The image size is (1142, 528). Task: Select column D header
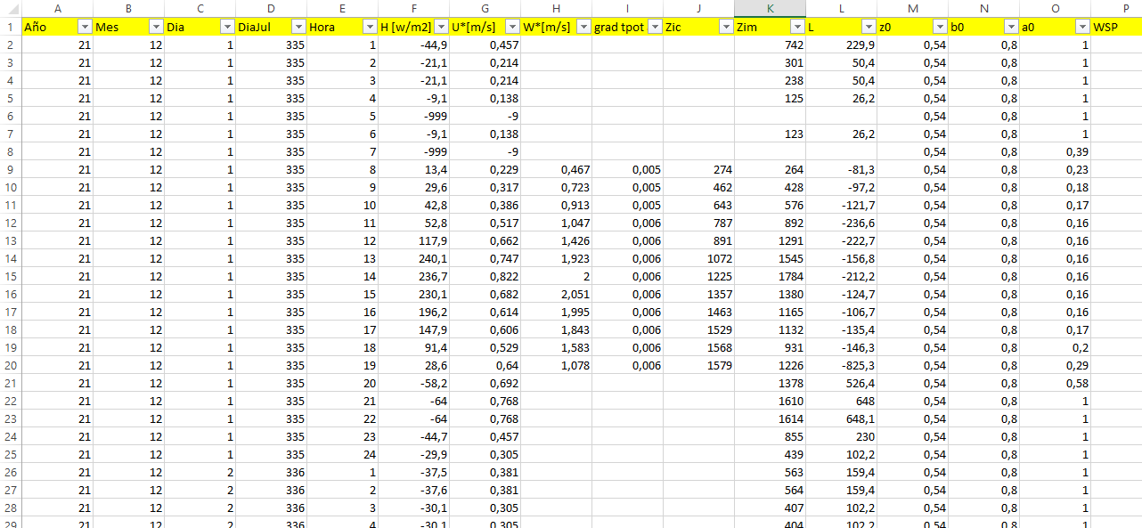point(271,8)
